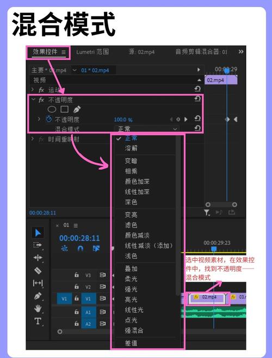Select the Razor tool
This screenshot has width=272, height=358.
point(38,271)
